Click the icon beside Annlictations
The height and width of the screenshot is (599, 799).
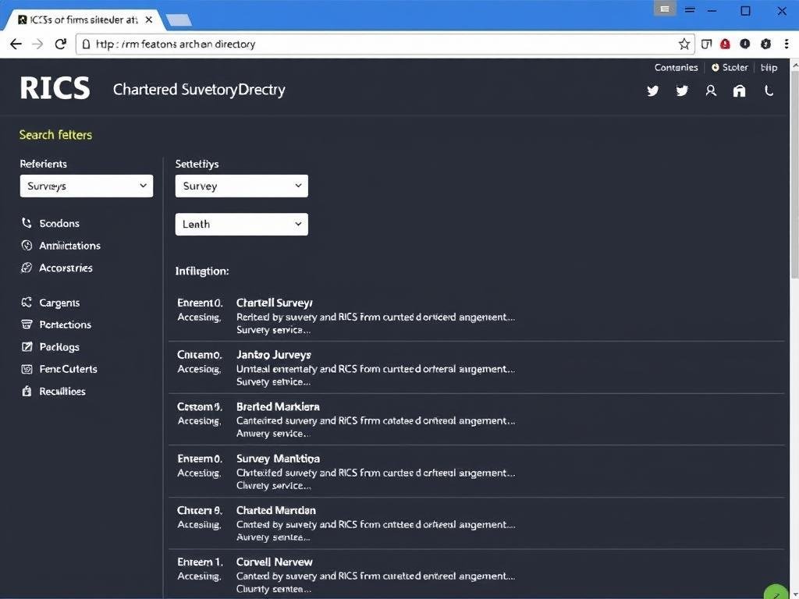pos(27,246)
